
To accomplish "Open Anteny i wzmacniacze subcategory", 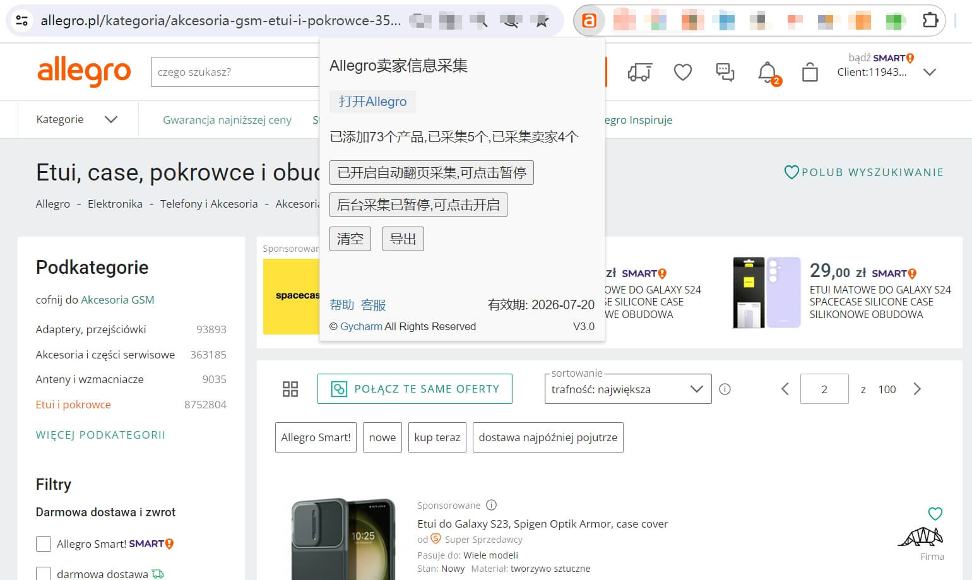I will (90, 379).
